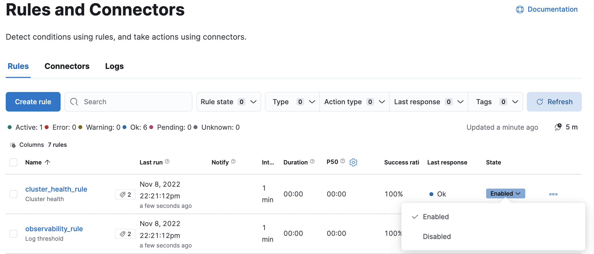Open the Rule state filter dropdown
Screen dimensions: 594x254
coord(228,102)
